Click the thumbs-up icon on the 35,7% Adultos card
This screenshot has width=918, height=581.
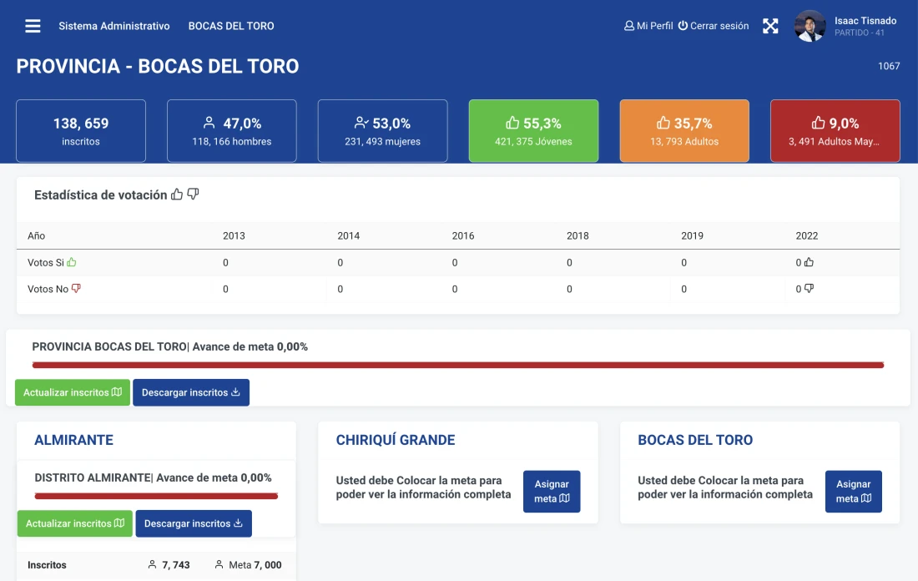(x=663, y=123)
